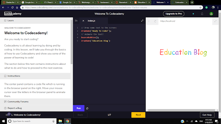Switch to Google Calendar browser tab
Viewport: 221px width, 124px height.
(x=67, y=2)
